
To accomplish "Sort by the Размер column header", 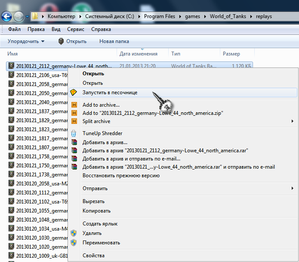I will pos(231,54).
